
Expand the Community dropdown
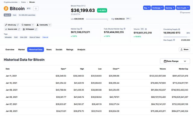tap(44, 25)
